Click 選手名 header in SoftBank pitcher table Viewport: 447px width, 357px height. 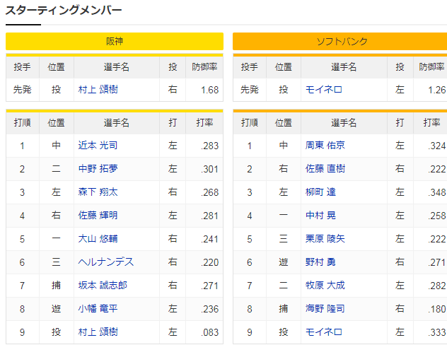pyautogui.click(x=344, y=67)
